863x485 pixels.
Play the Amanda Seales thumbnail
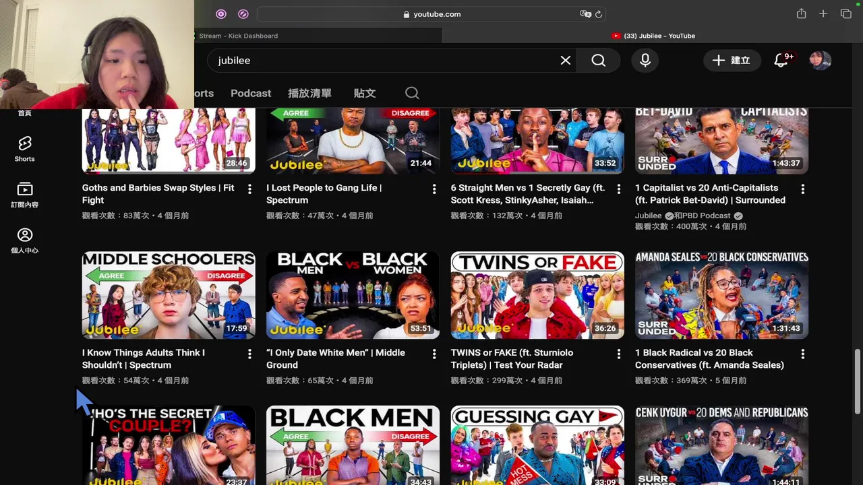click(721, 295)
